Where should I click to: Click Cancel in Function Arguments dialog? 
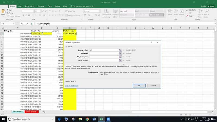click(154, 86)
